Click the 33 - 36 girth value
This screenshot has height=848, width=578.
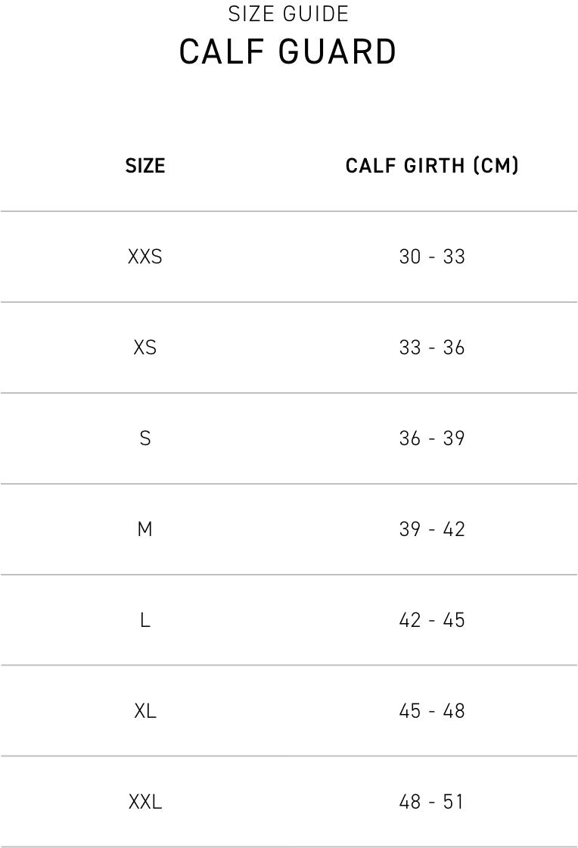432,348
